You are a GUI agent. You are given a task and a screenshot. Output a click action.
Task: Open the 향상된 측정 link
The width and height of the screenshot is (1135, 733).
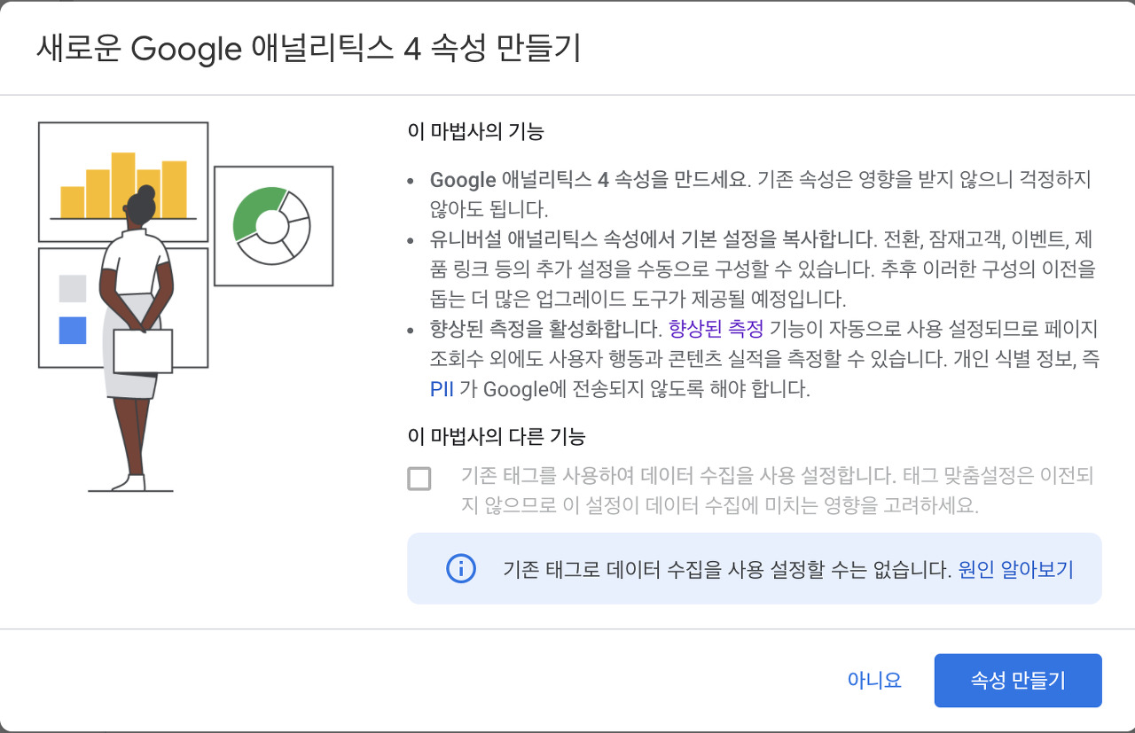pyautogui.click(x=716, y=330)
